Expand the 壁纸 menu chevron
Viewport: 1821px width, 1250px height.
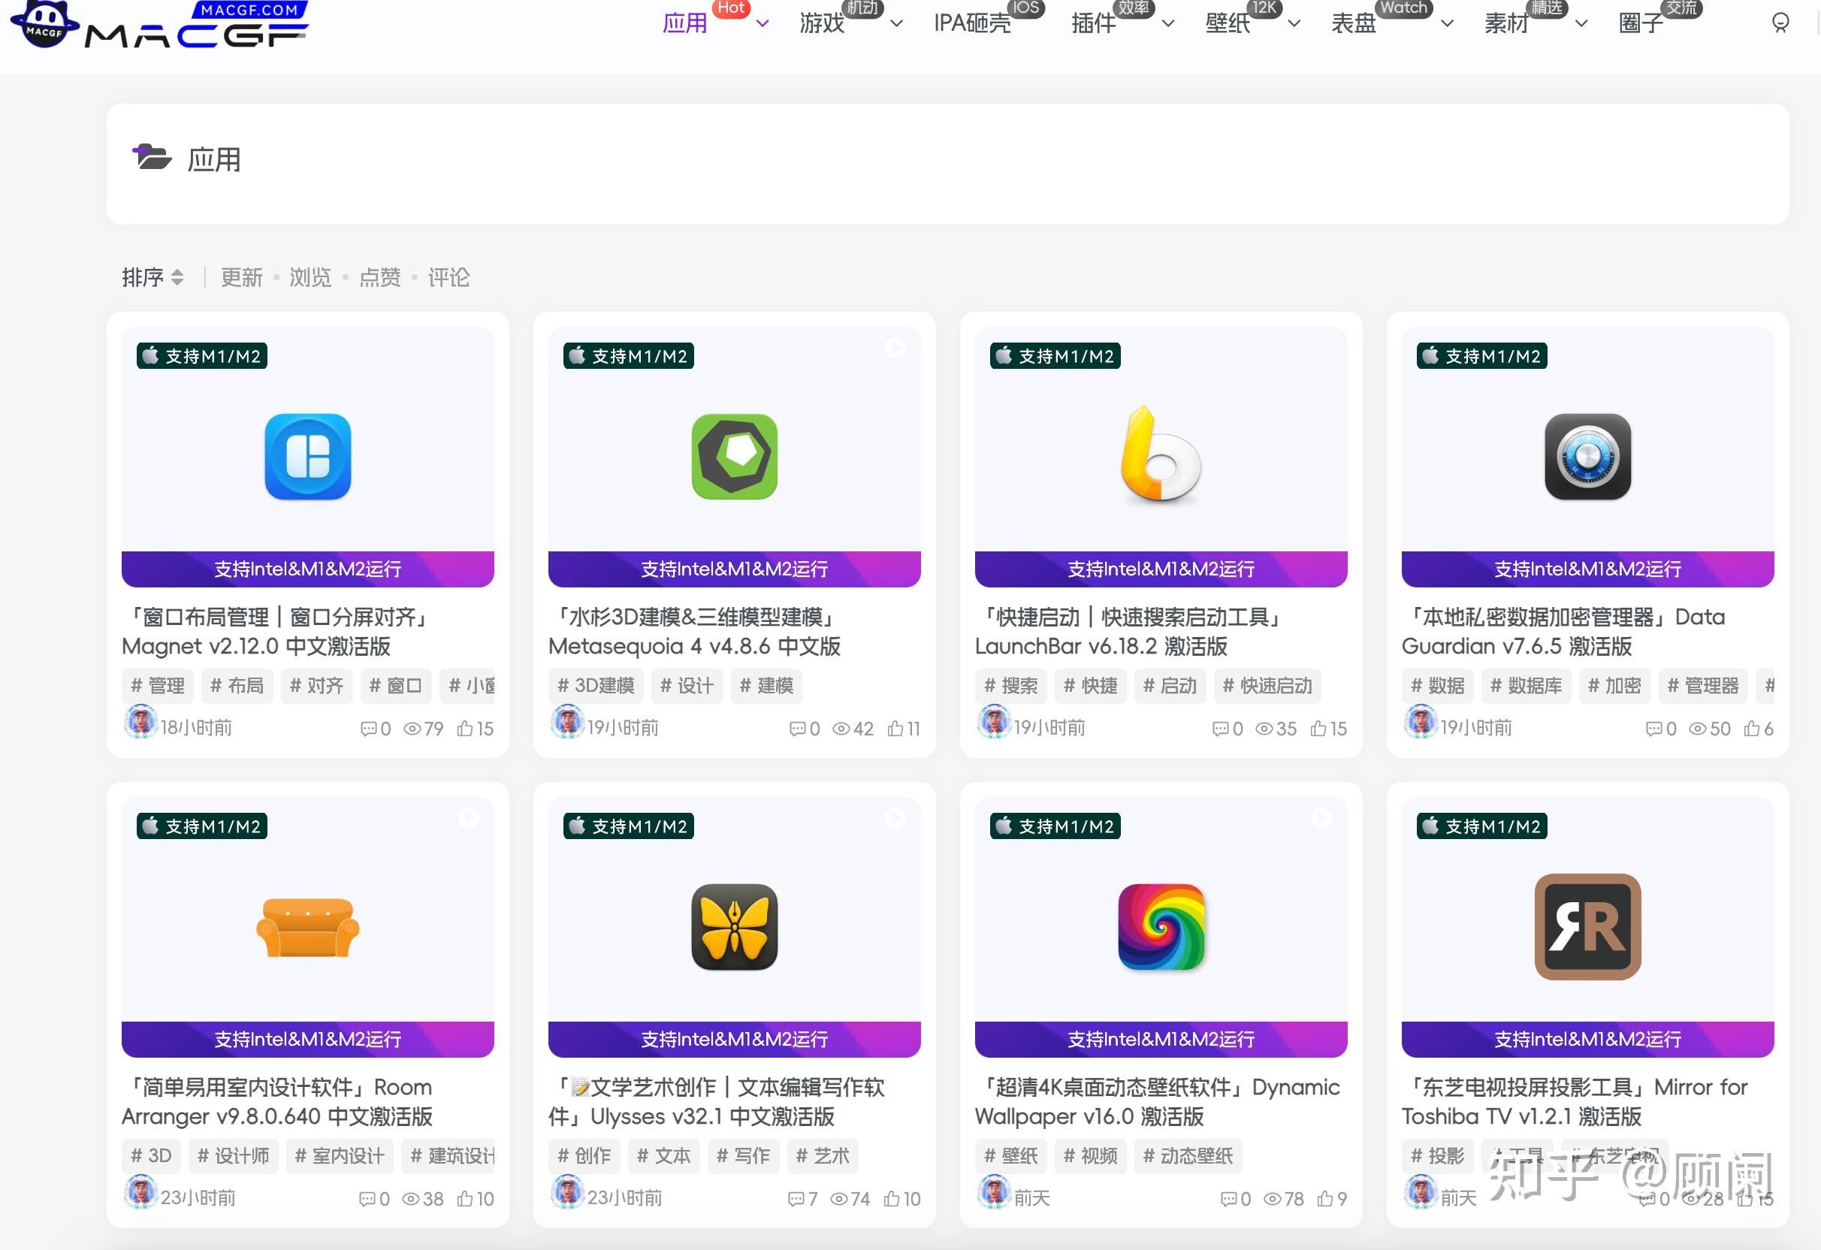[1294, 23]
